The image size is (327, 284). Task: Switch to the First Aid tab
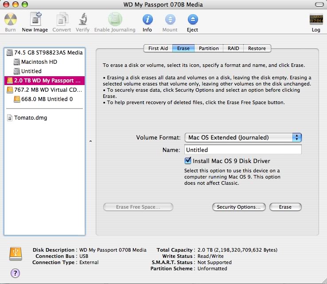coord(158,48)
